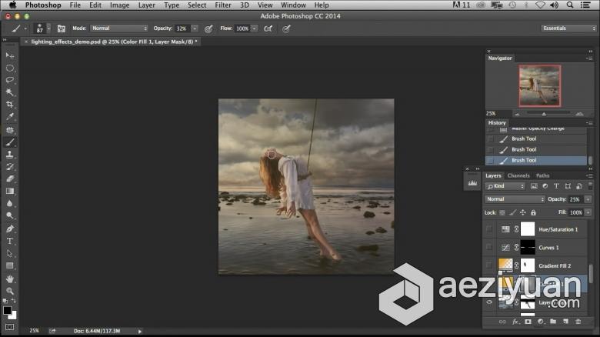
Task: Select the Path Selection tool
Action: point(10,253)
